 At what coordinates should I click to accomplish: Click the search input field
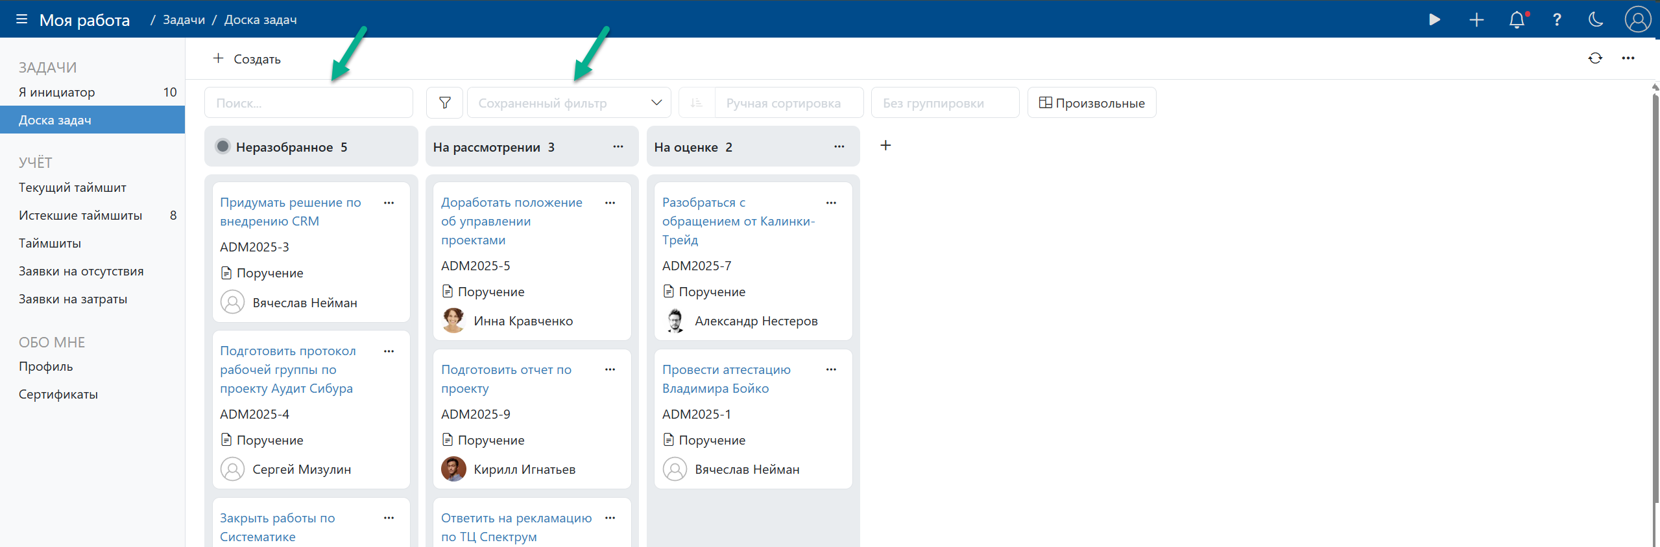point(309,103)
